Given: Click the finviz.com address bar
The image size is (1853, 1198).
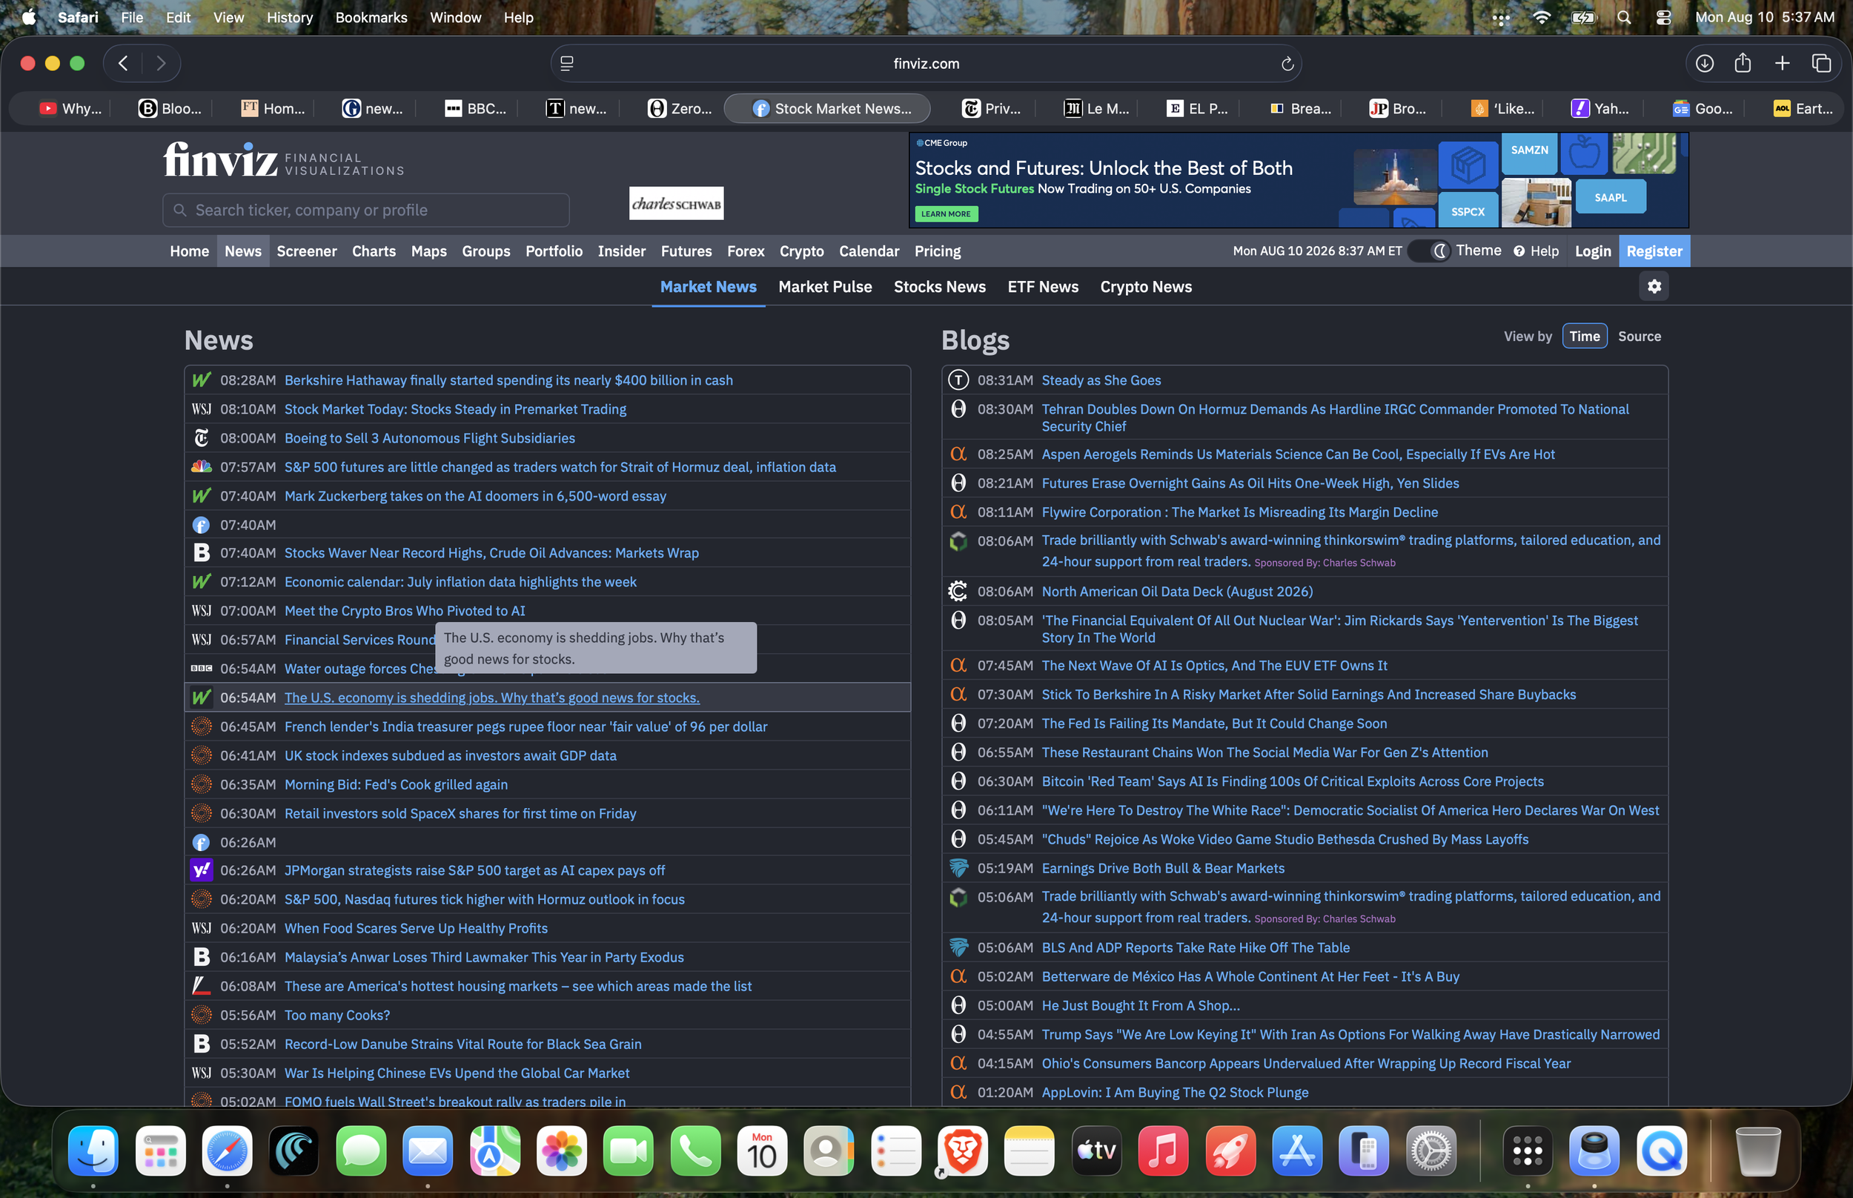Looking at the screenshot, I should point(925,64).
